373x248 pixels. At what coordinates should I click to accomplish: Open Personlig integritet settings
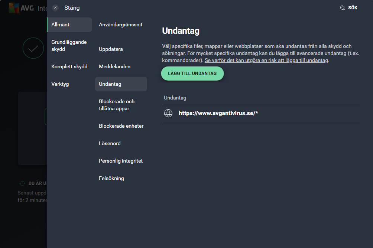(x=121, y=161)
